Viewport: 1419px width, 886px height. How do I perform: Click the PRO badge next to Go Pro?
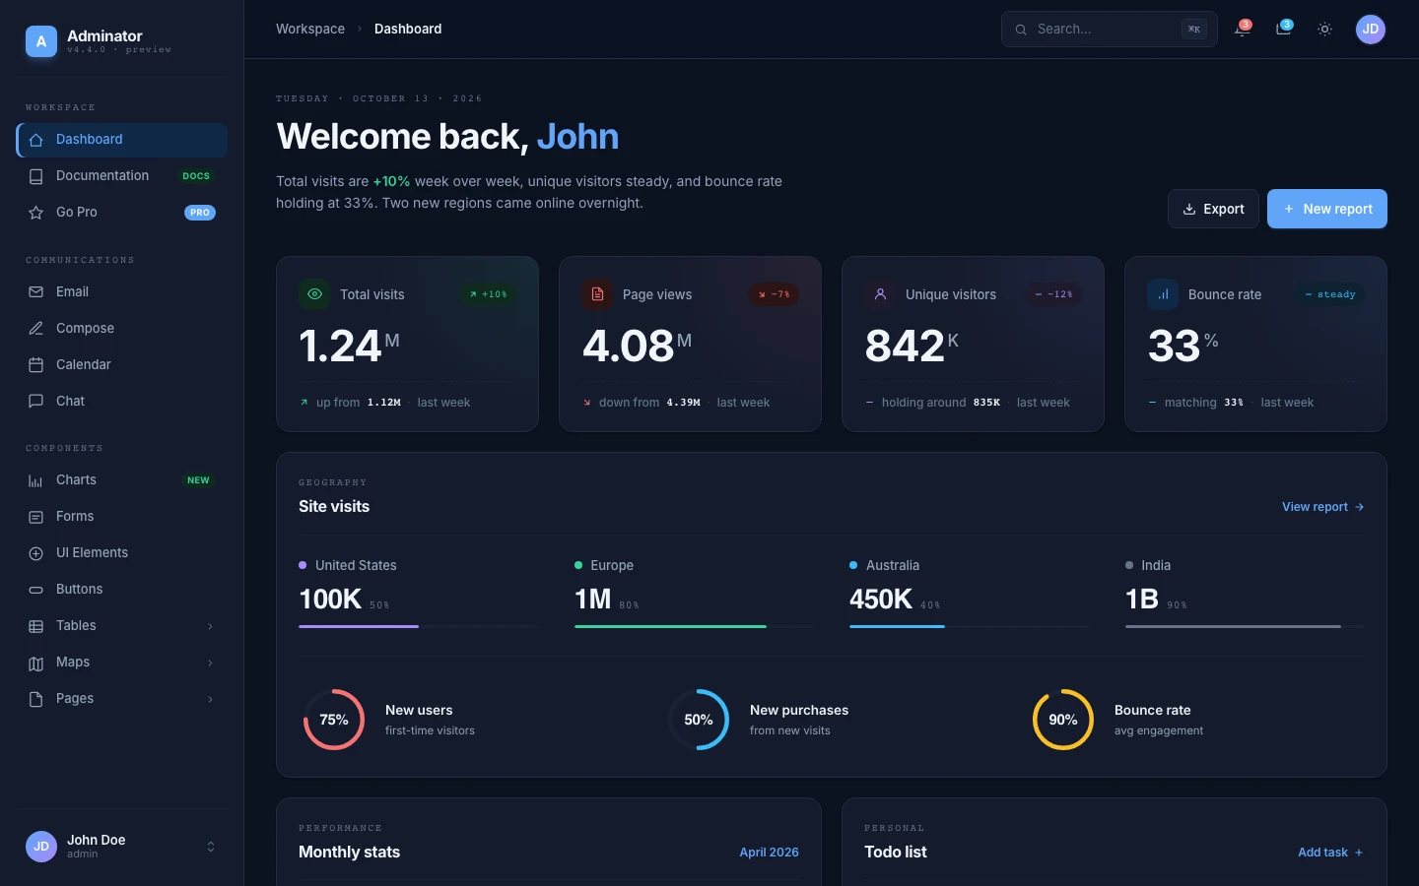(x=200, y=213)
